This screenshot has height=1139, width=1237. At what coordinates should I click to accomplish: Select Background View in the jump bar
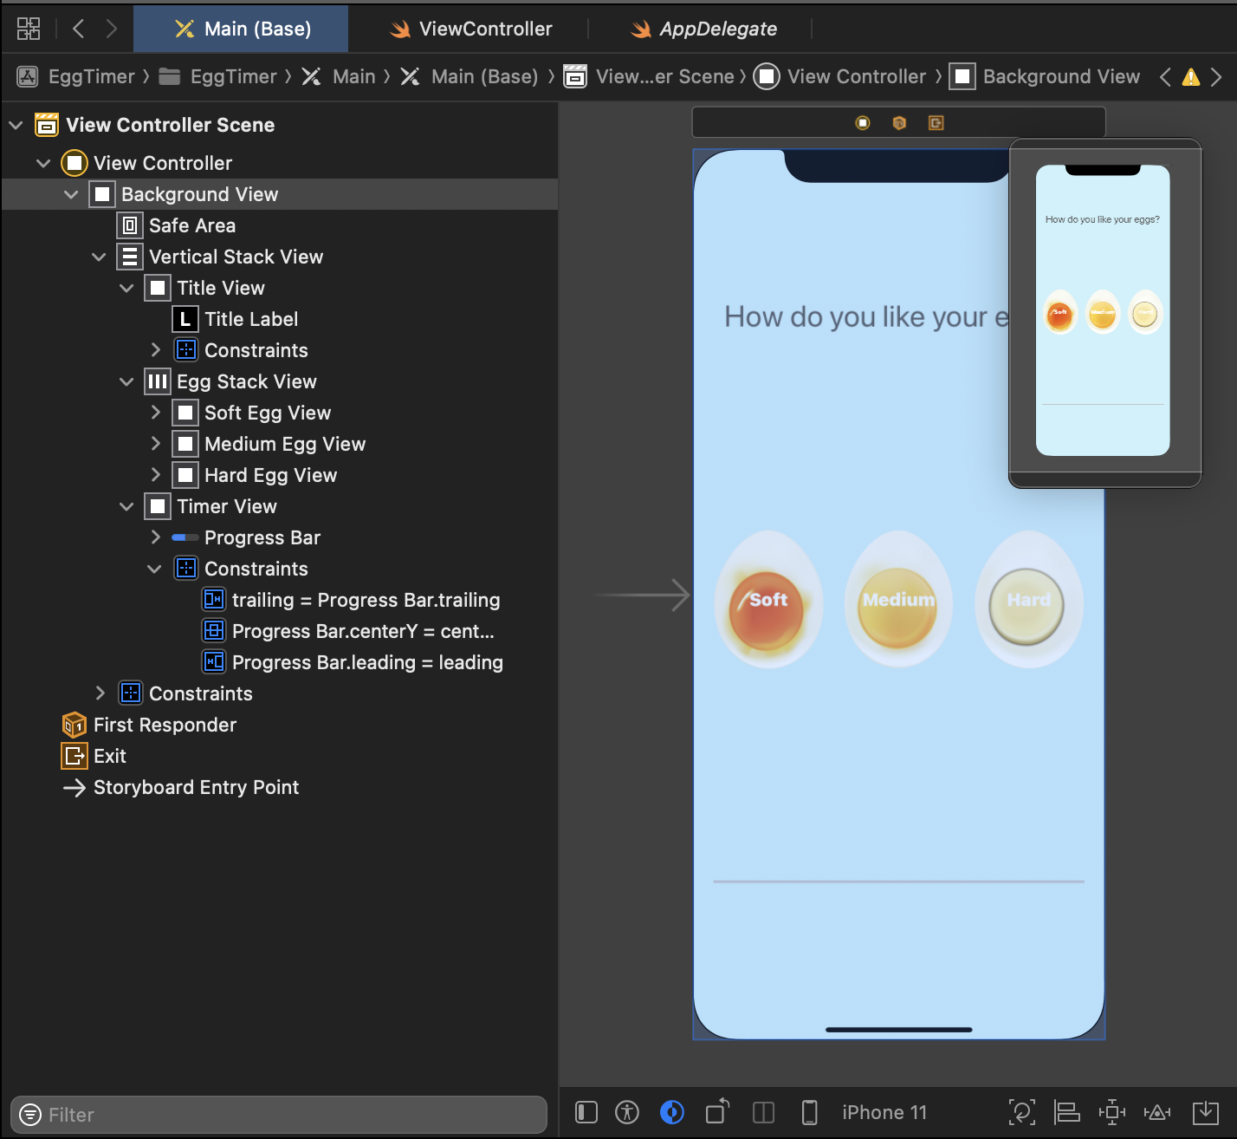pyautogui.click(x=1045, y=76)
